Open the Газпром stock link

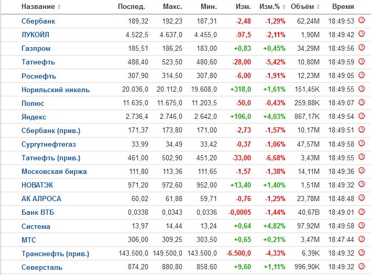tap(36, 49)
